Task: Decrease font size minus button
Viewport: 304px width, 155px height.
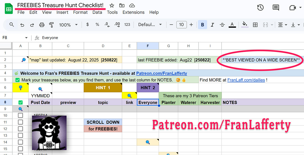Action: point(172,24)
